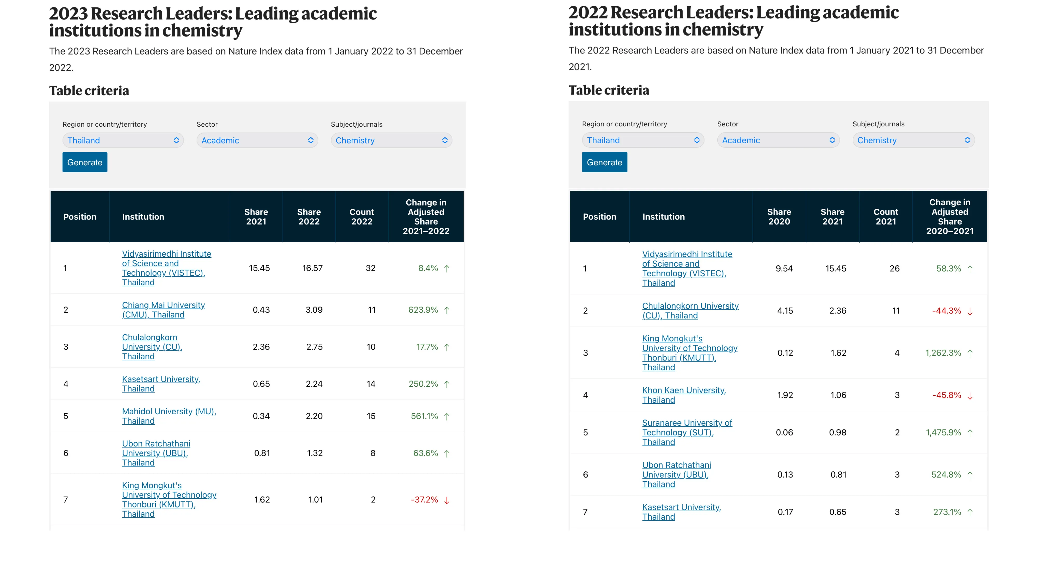The width and height of the screenshot is (1038, 584).
Task: Open Academic sector dropdown in 2022 table
Action: 778,140
